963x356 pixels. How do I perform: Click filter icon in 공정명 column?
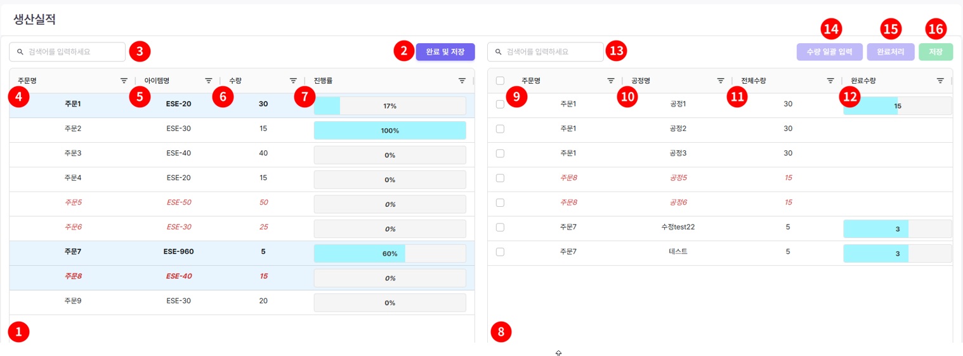(x=721, y=81)
